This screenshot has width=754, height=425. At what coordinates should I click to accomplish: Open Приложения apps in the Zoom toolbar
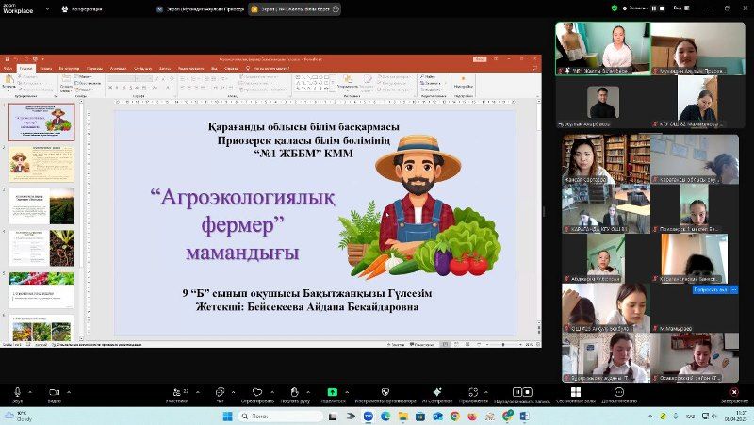(x=473, y=391)
